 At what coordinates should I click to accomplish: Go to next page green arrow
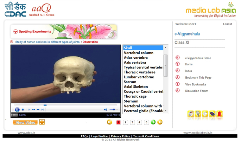pyautogui.click(x=153, y=122)
